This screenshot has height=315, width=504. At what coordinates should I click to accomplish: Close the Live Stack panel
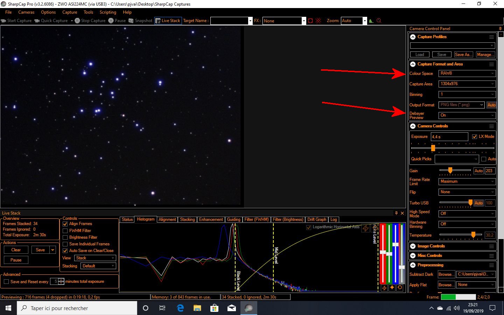[402, 213]
